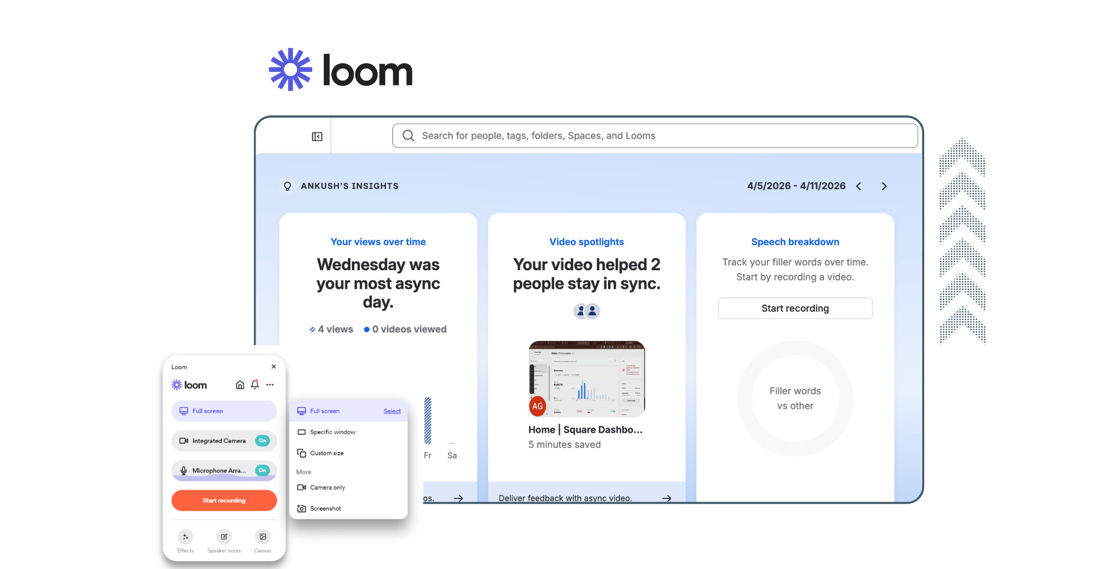Viewport: 1116px width, 569px height.
Task: Click Start recording in Speech breakdown card
Action: click(x=795, y=308)
